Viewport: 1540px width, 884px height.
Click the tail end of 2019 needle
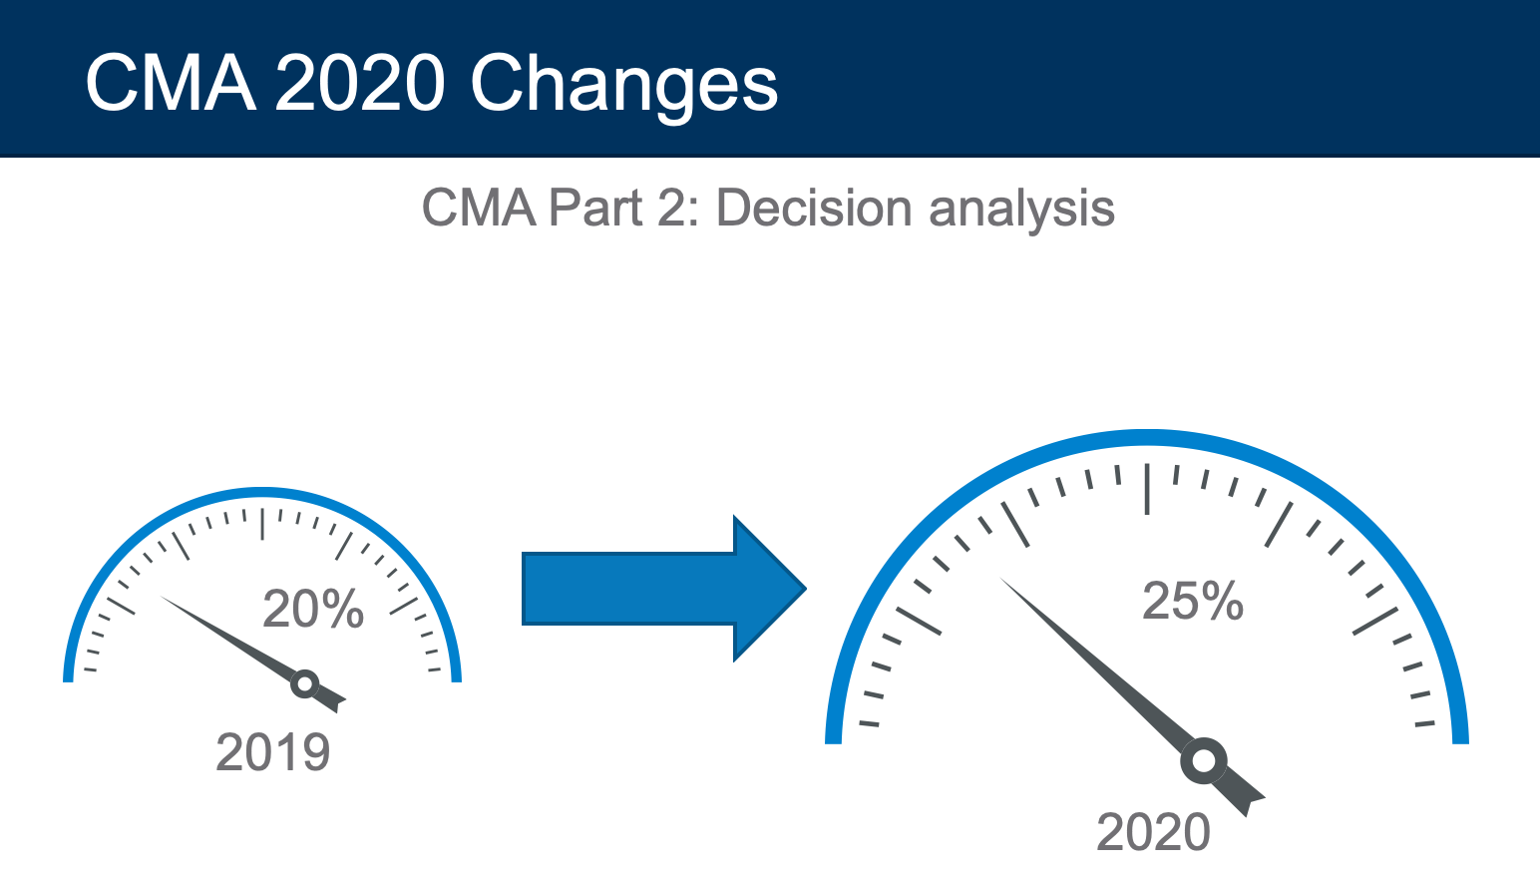[331, 700]
